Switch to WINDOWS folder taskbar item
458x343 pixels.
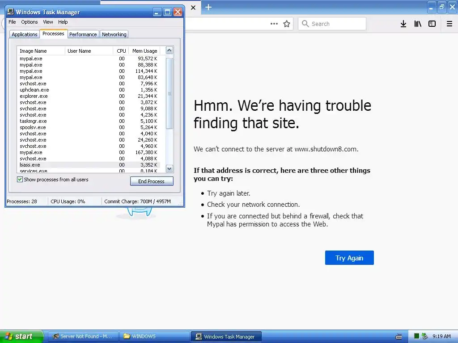pos(154,336)
